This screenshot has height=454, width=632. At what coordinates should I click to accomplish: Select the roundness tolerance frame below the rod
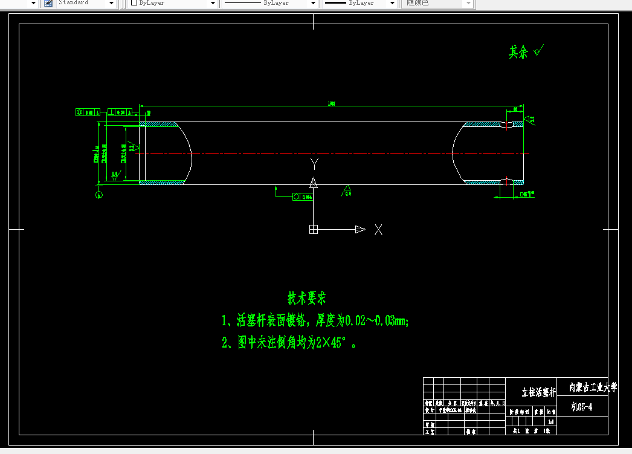(303, 196)
